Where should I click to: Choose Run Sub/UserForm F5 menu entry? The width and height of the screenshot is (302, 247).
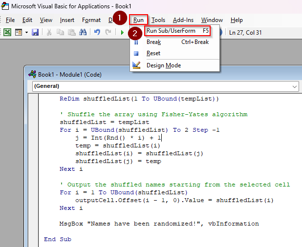coord(177,31)
